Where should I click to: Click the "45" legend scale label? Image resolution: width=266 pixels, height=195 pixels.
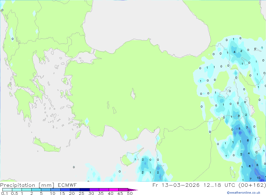(x=120, y=193)
